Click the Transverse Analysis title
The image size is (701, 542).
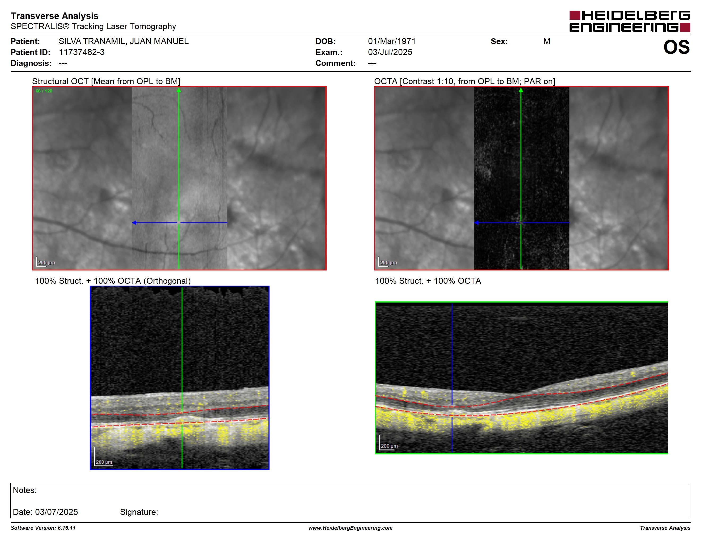click(54, 16)
